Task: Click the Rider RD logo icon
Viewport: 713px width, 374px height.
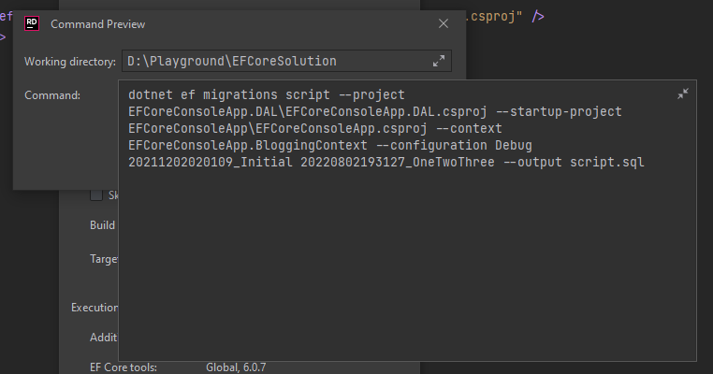Action: coord(32,24)
